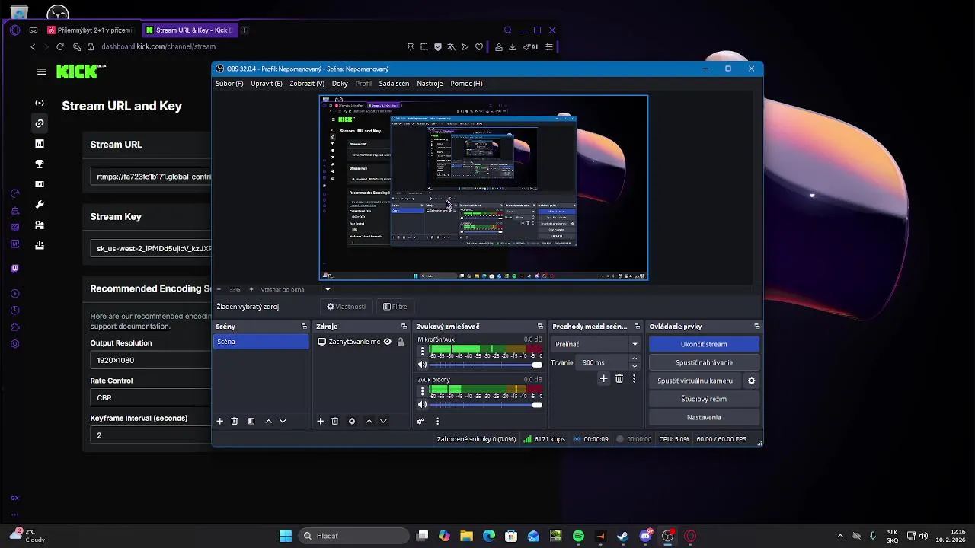Open Kick sidebar trophy achievements icon
The image size is (975, 548).
[40, 164]
